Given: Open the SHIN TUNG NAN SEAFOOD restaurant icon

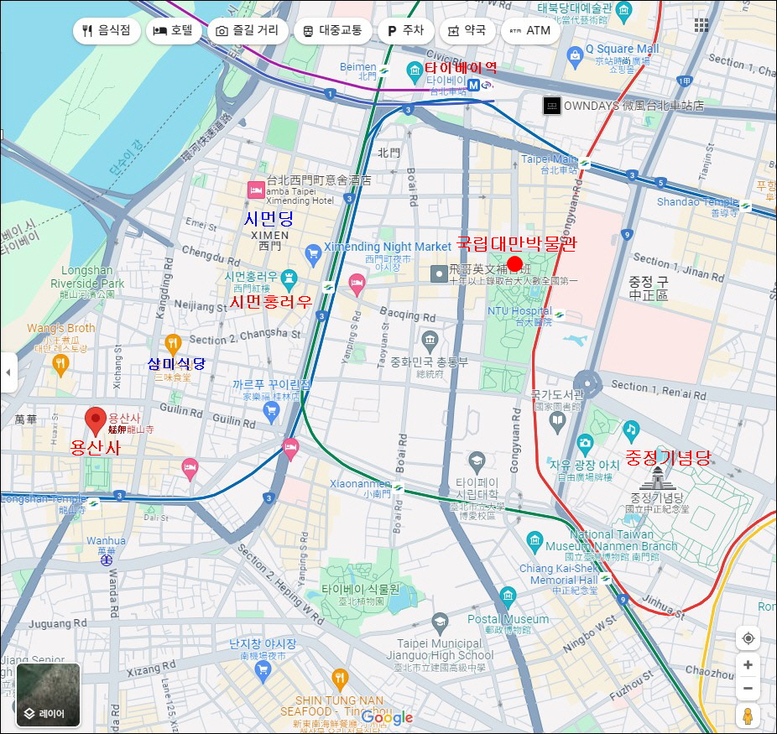Looking at the screenshot, I should click(340, 679).
